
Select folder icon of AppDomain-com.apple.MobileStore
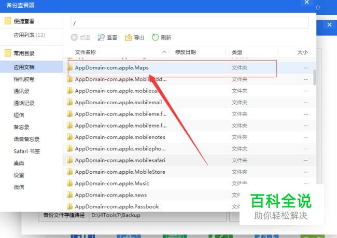tap(69, 172)
